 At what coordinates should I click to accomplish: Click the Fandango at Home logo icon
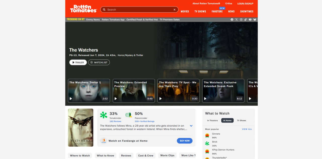(103, 141)
